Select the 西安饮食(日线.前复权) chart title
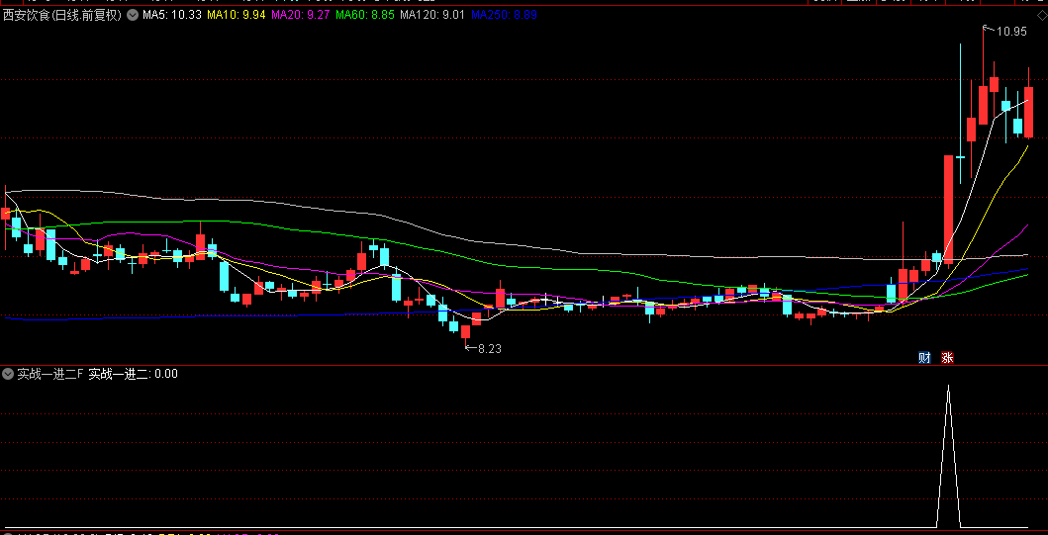This screenshot has width=1048, height=535. (x=62, y=15)
